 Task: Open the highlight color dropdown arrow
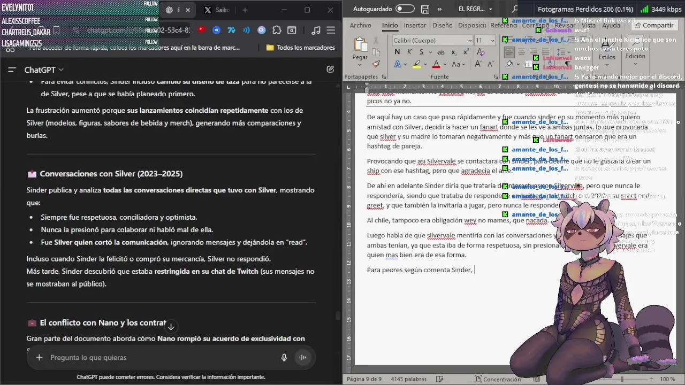coord(425,64)
